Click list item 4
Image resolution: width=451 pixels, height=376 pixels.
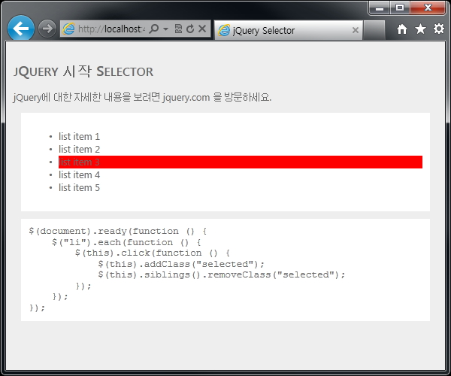tap(79, 175)
